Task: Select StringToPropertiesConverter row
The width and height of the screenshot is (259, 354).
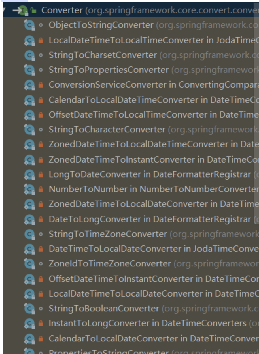Action: [x=154, y=70]
